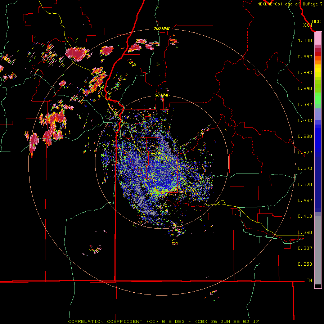324x324 pixels.
Task: Click the 0.627 legend value
Action: (305, 153)
